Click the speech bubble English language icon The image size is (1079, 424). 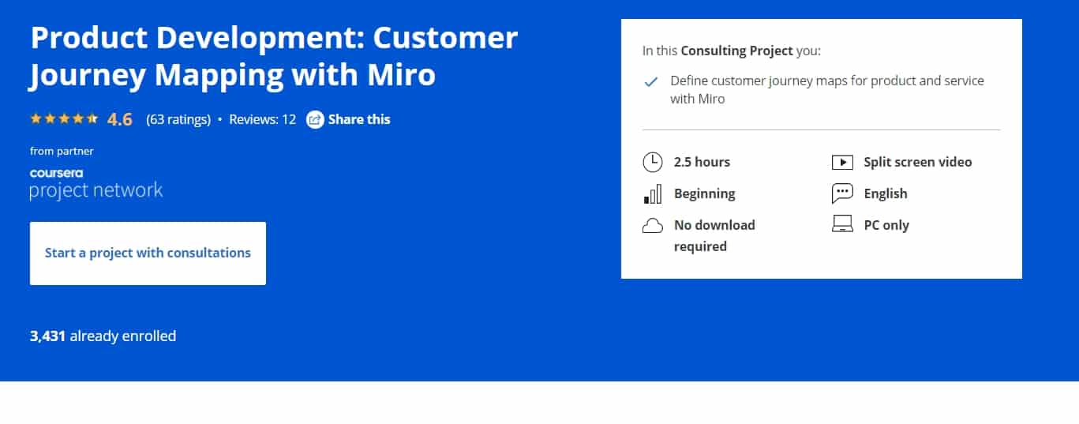point(843,193)
